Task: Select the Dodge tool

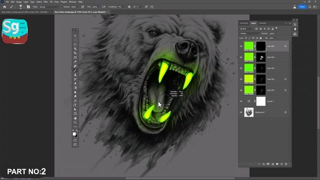Action: point(75,96)
